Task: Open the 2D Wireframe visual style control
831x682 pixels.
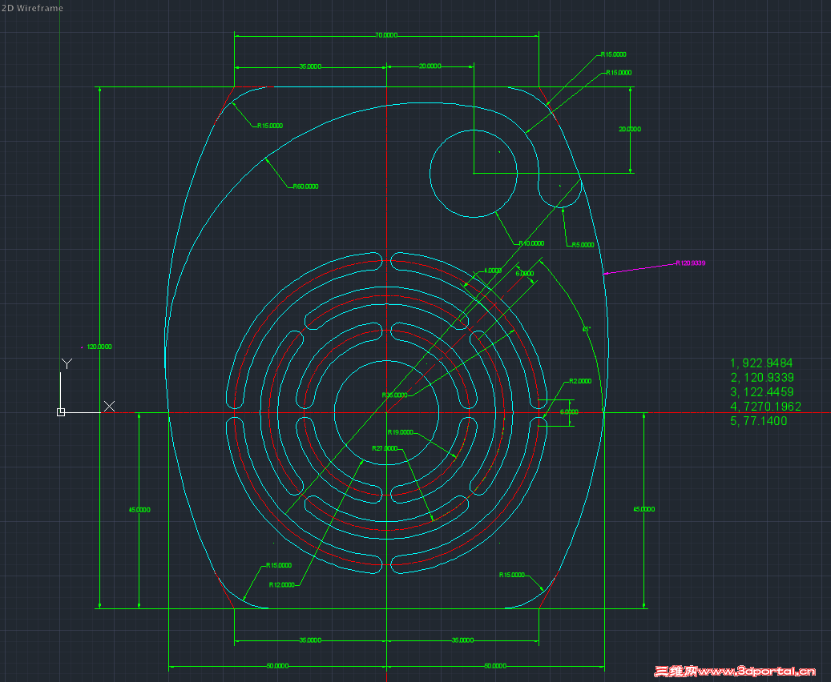Action: tap(32, 8)
